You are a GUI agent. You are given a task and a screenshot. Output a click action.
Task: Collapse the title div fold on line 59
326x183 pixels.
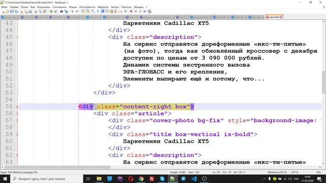pyautogui.click(x=17, y=134)
